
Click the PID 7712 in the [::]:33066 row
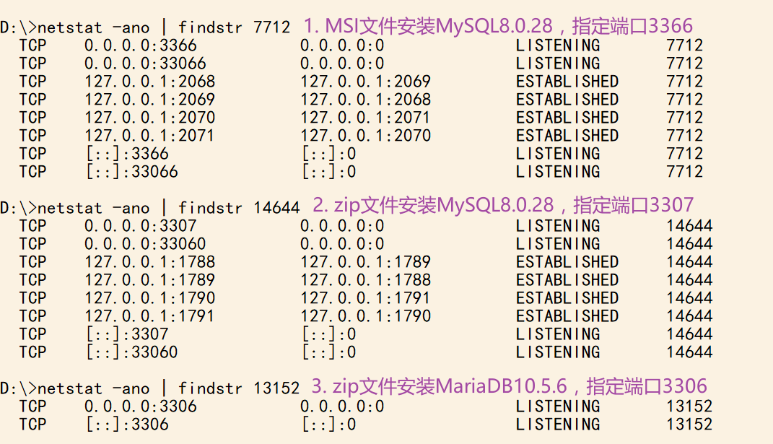pyautogui.click(x=685, y=172)
